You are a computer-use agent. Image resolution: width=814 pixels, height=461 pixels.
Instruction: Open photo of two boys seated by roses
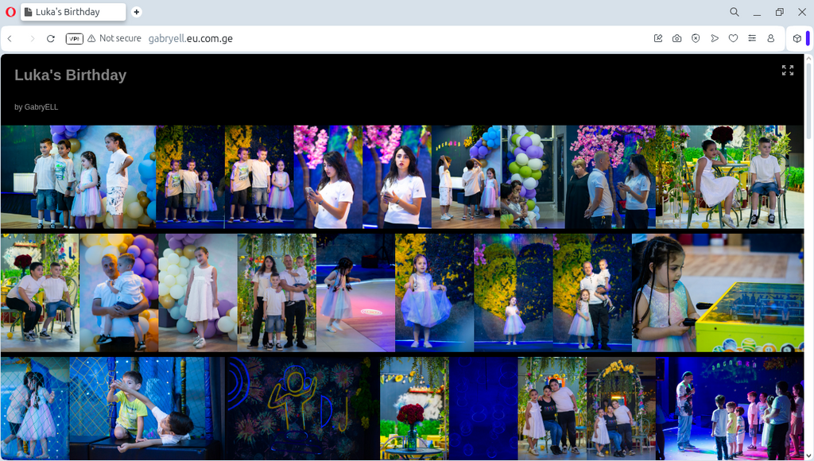(40, 292)
